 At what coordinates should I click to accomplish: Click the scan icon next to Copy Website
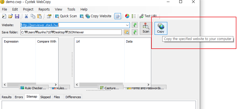(82, 16)
